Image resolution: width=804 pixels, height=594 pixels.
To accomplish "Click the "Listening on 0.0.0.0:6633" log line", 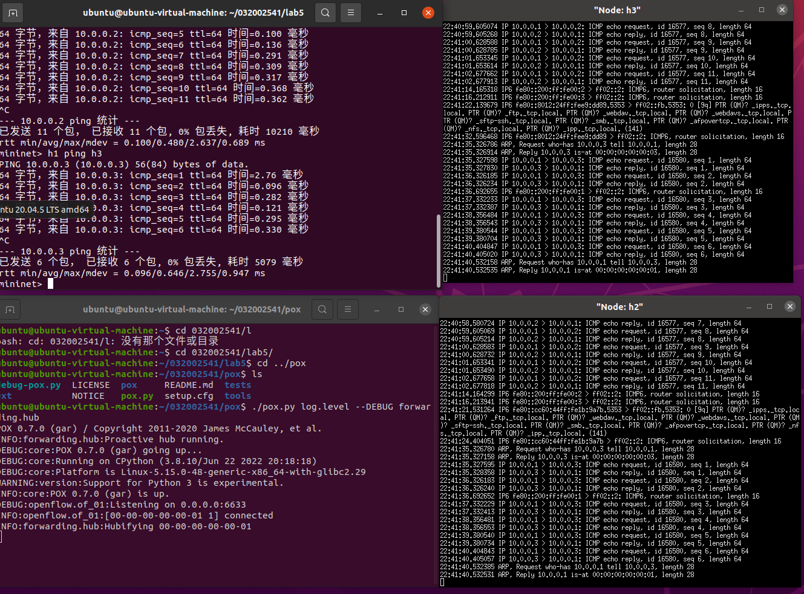I will [x=123, y=505].
